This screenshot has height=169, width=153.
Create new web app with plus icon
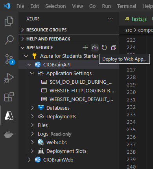pyautogui.click(x=85, y=48)
